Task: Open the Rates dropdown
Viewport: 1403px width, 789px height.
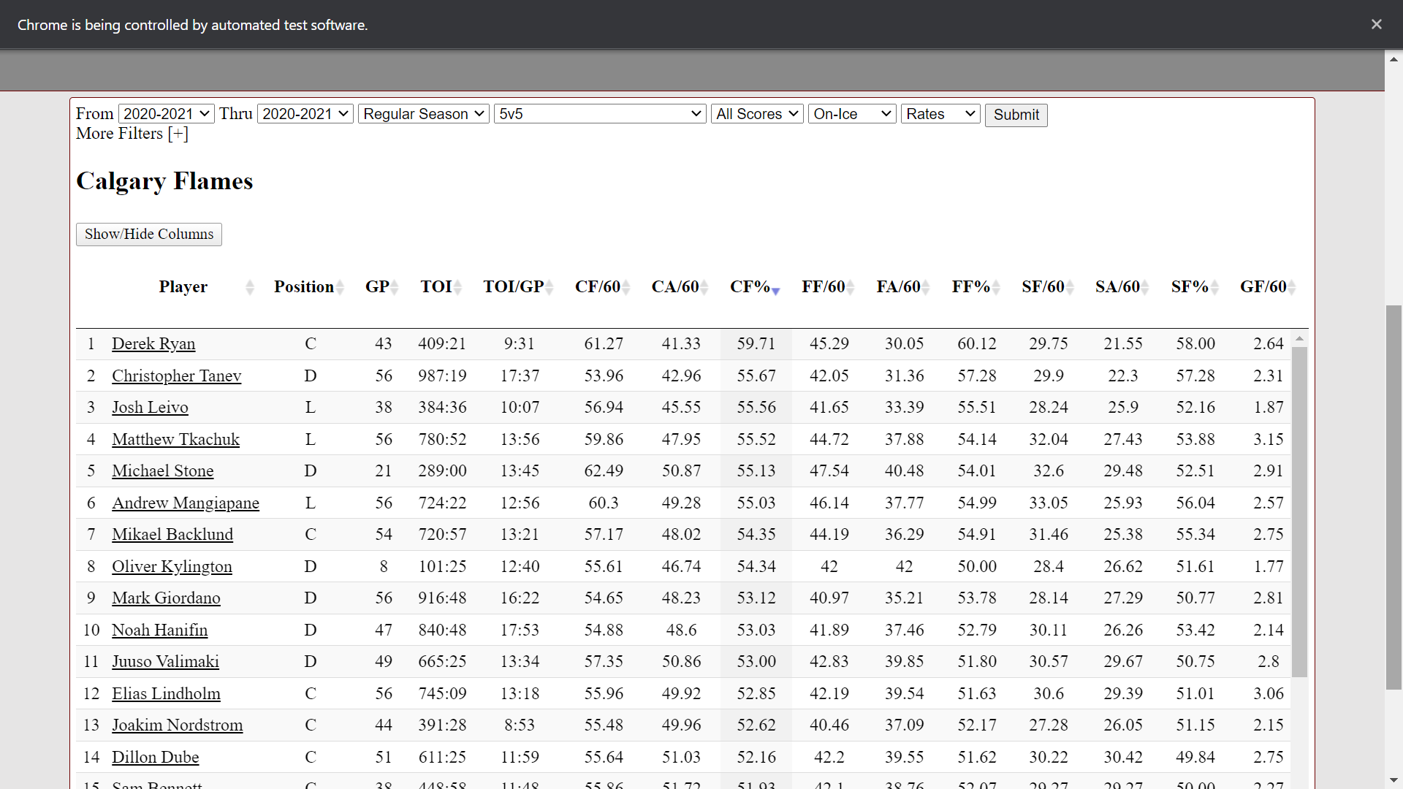Action: tap(940, 114)
